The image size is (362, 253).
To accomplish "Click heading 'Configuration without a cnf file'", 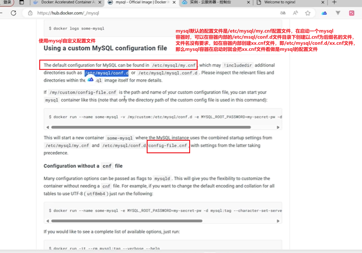I will [83, 166].
